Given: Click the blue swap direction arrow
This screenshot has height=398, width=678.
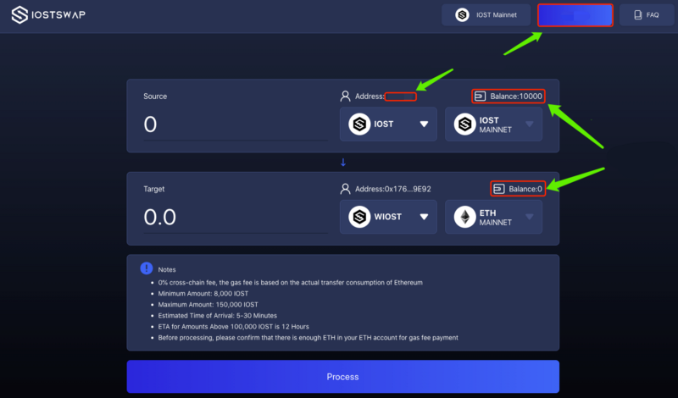Looking at the screenshot, I should pyautogui.click(x=343, y=163).
